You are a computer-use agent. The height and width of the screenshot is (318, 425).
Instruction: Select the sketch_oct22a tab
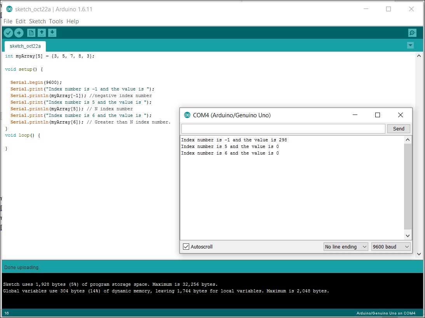tap(25, 46)
